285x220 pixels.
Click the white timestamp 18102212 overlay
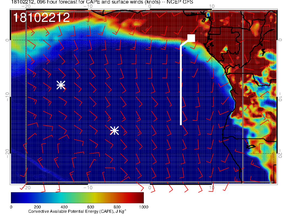[x=42, y=18]
